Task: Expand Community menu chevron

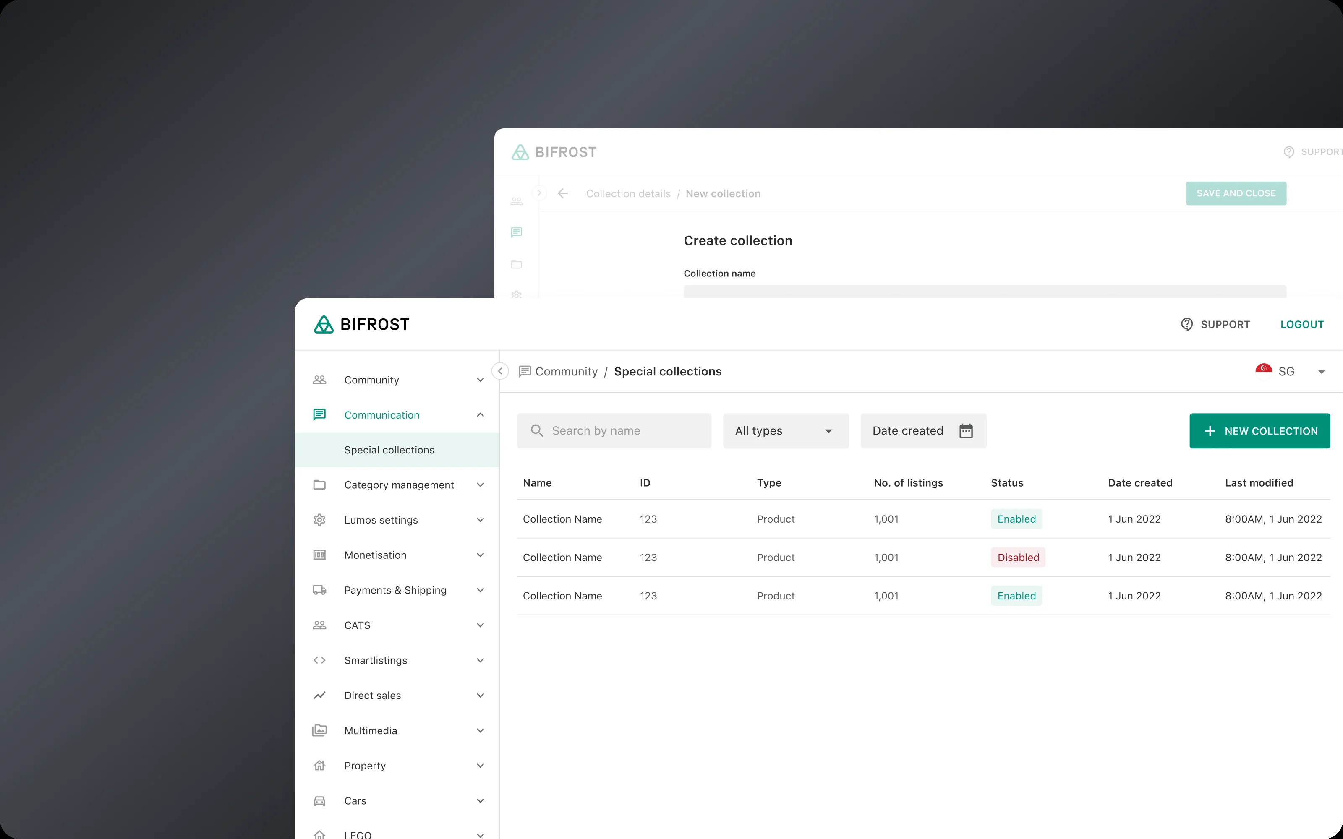Action: coord(481,380)
